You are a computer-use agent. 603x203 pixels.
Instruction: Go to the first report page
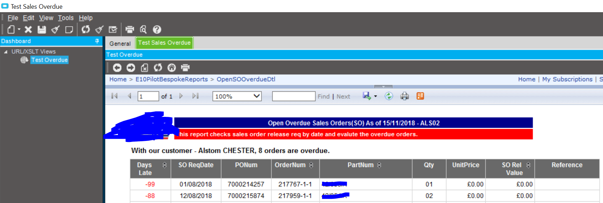114,96
